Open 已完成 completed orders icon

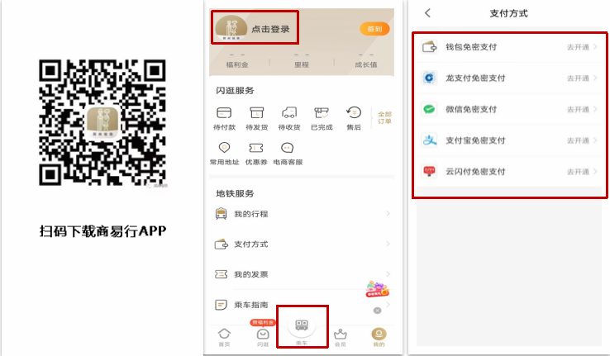coord(322,112)
